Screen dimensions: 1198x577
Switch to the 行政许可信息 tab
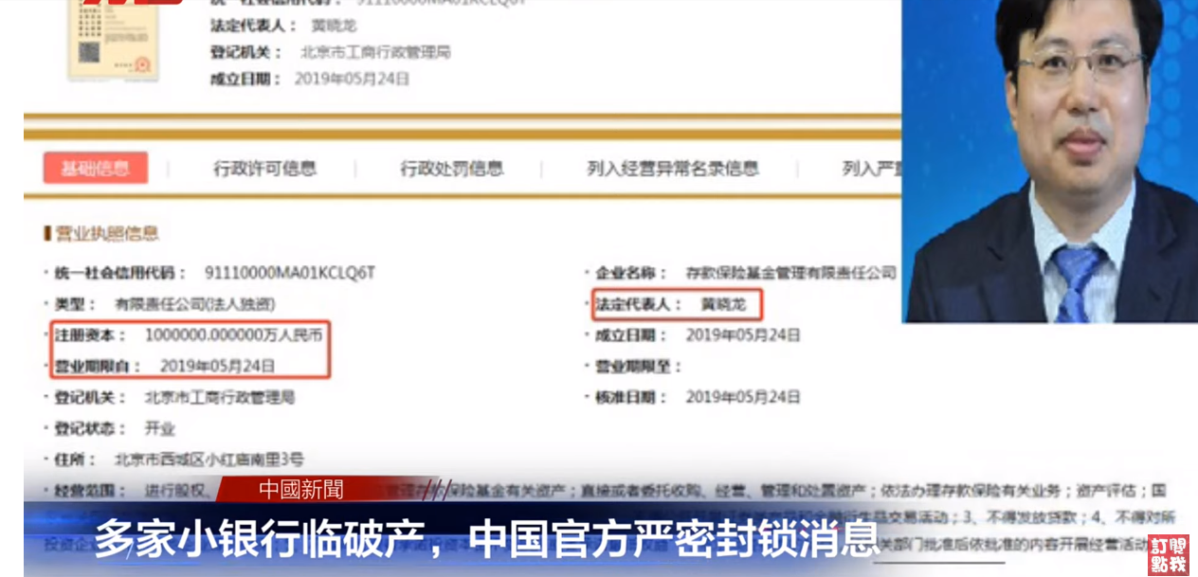tap(264, 169)
